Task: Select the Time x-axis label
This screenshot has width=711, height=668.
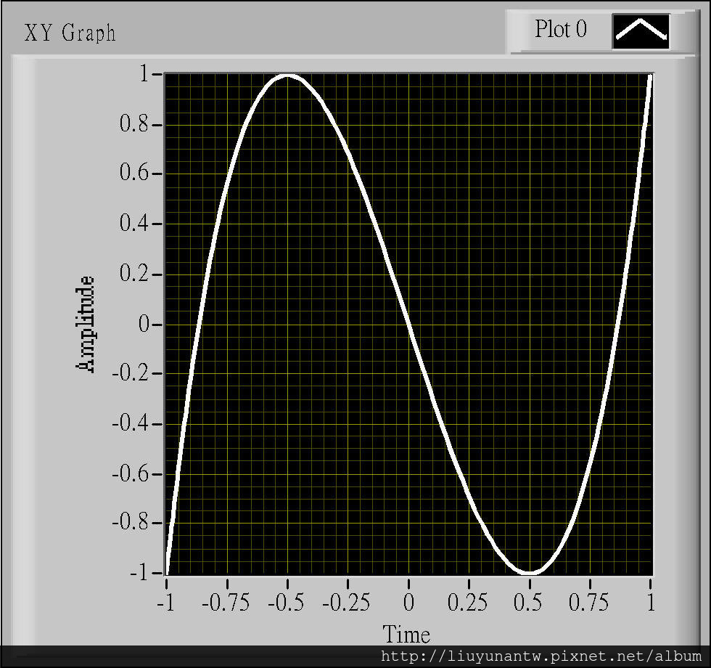Action: (406, 634)
